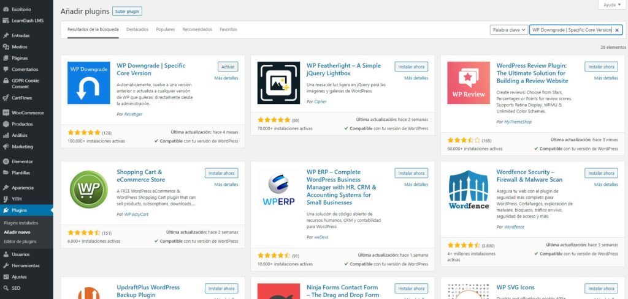628x299 pixels.
Task: Click the SEO magnifier icon
Action: coord(6,288)
